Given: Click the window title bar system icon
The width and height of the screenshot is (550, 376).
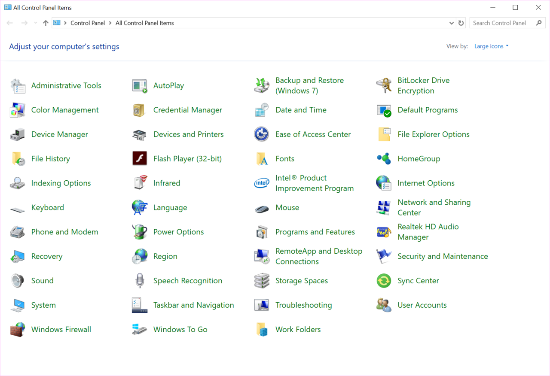Looking at the screenshot, I should coord(8,7).
